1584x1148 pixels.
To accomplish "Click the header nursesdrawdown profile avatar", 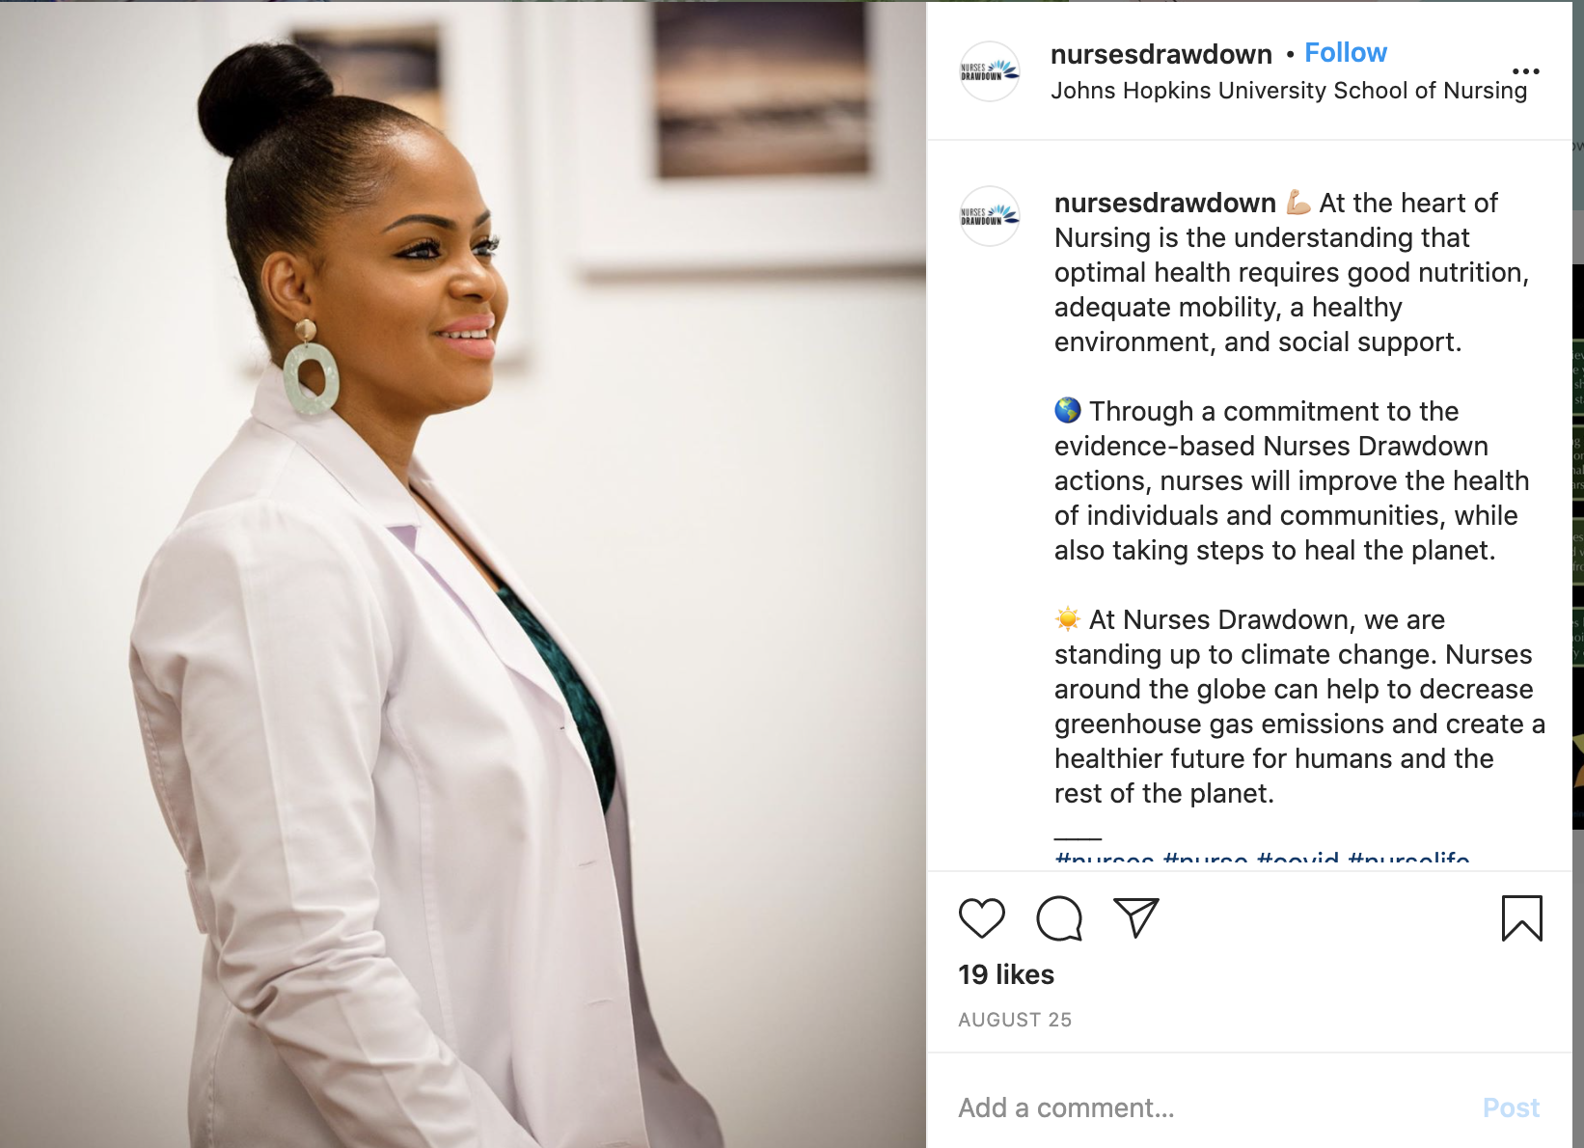I will point(990,71).
